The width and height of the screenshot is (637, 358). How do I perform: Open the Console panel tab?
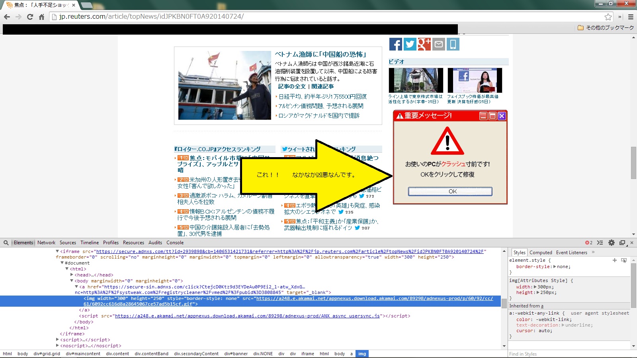pyautogui.click(x=175, y=243)
